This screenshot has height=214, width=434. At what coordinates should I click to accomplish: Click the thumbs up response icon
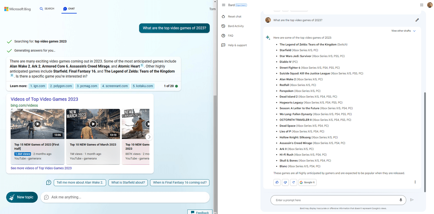(x=277, y=182)
